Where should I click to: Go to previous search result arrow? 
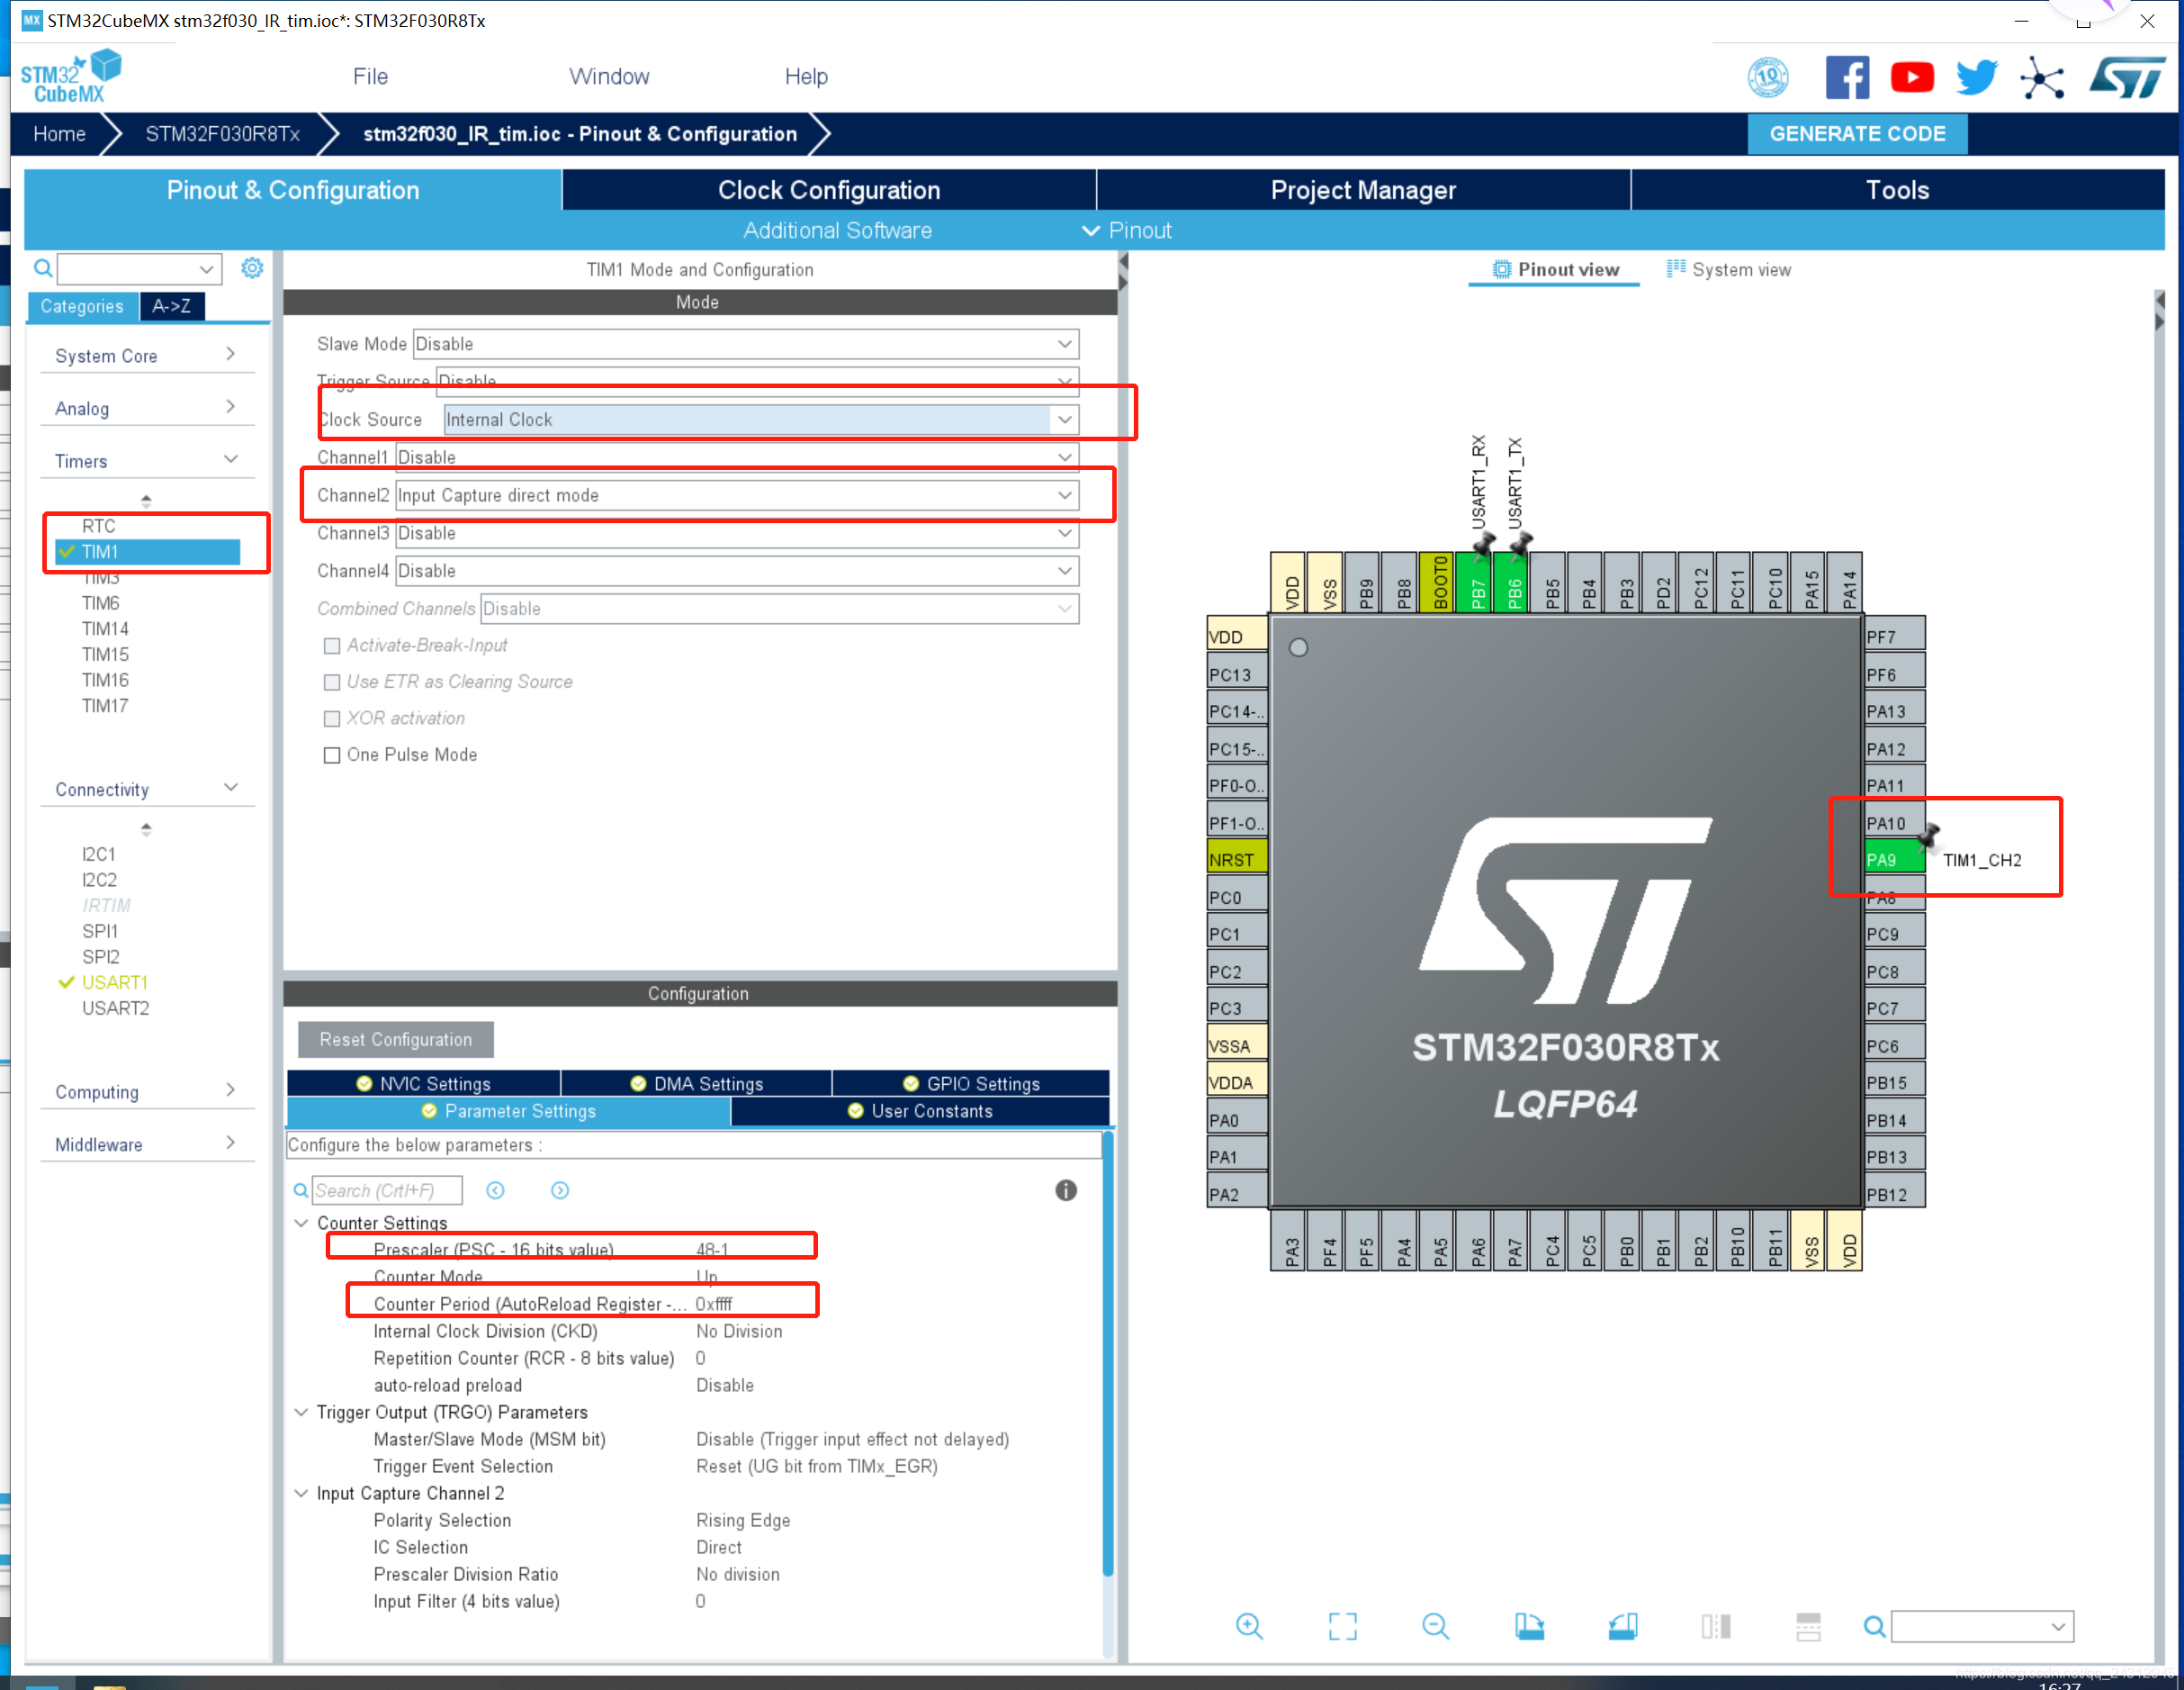click(x=495, y=1189)
